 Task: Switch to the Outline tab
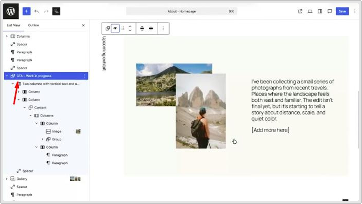click(x=33, y=25)
